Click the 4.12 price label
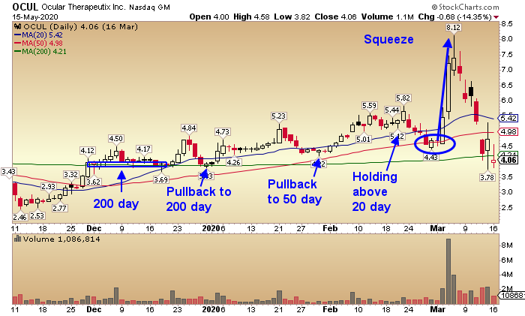 pos(88,150)
